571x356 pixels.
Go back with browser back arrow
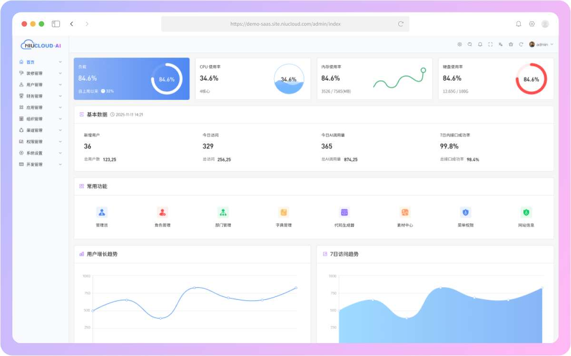71,24
